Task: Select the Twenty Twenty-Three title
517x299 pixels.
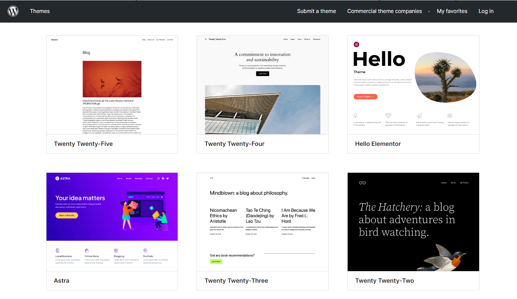Action: point(236,281)
